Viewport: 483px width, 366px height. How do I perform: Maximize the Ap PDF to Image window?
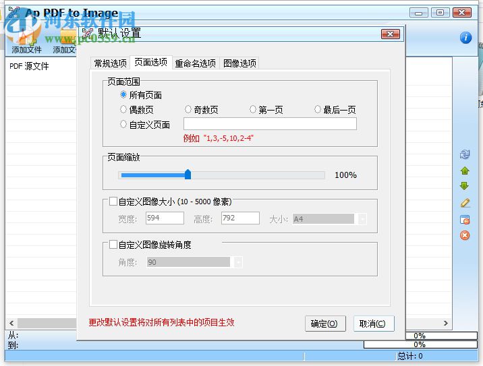tap(440, 13)
